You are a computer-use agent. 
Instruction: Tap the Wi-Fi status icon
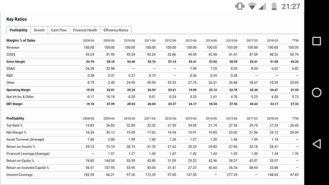pos(252,6)
